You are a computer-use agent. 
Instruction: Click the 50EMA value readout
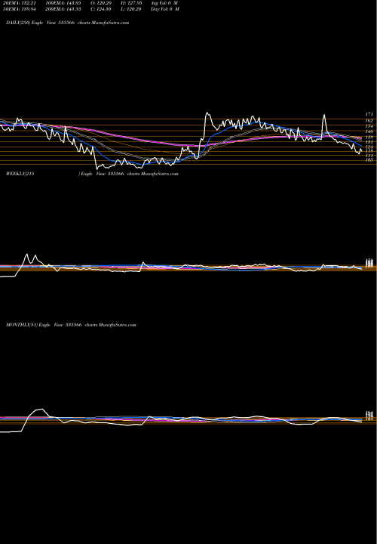click(19, 9)
